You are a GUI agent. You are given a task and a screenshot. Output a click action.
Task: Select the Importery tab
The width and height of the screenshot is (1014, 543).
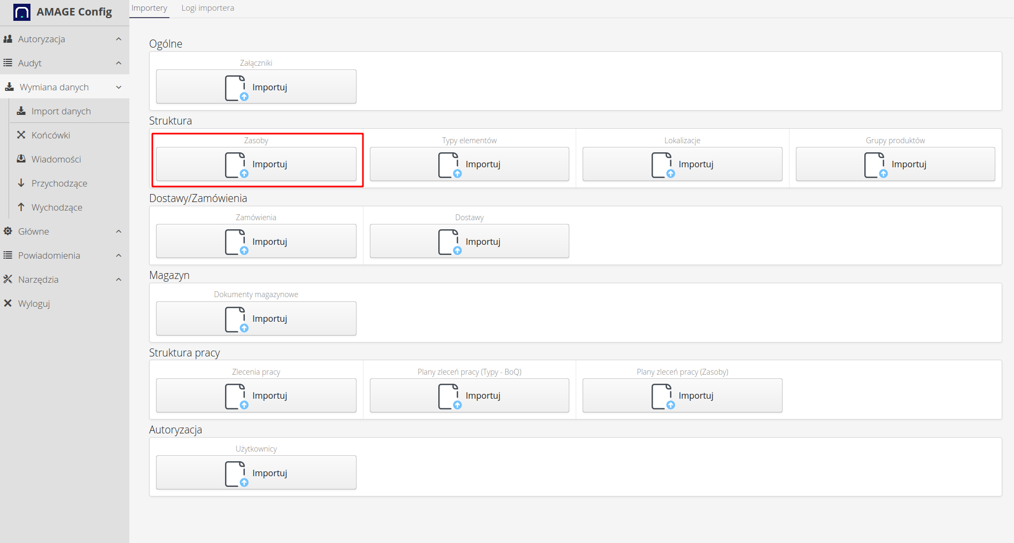149,8
